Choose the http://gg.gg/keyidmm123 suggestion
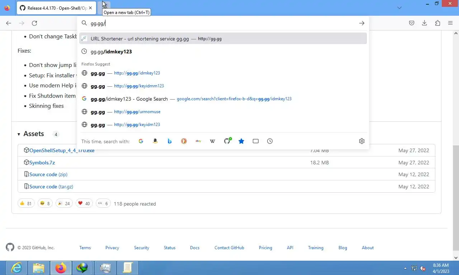 click(x=223, y=86)
